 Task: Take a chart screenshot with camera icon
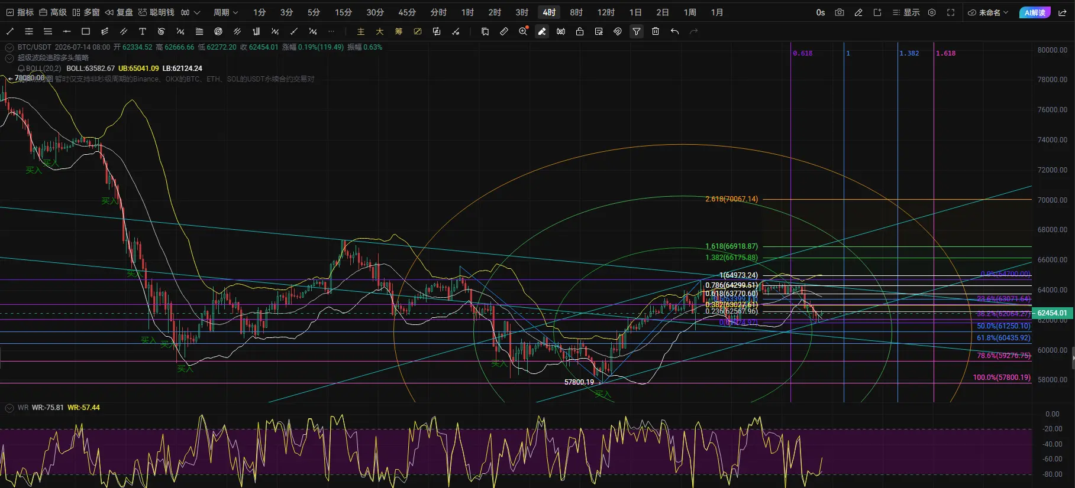click(x=840, y=12)
